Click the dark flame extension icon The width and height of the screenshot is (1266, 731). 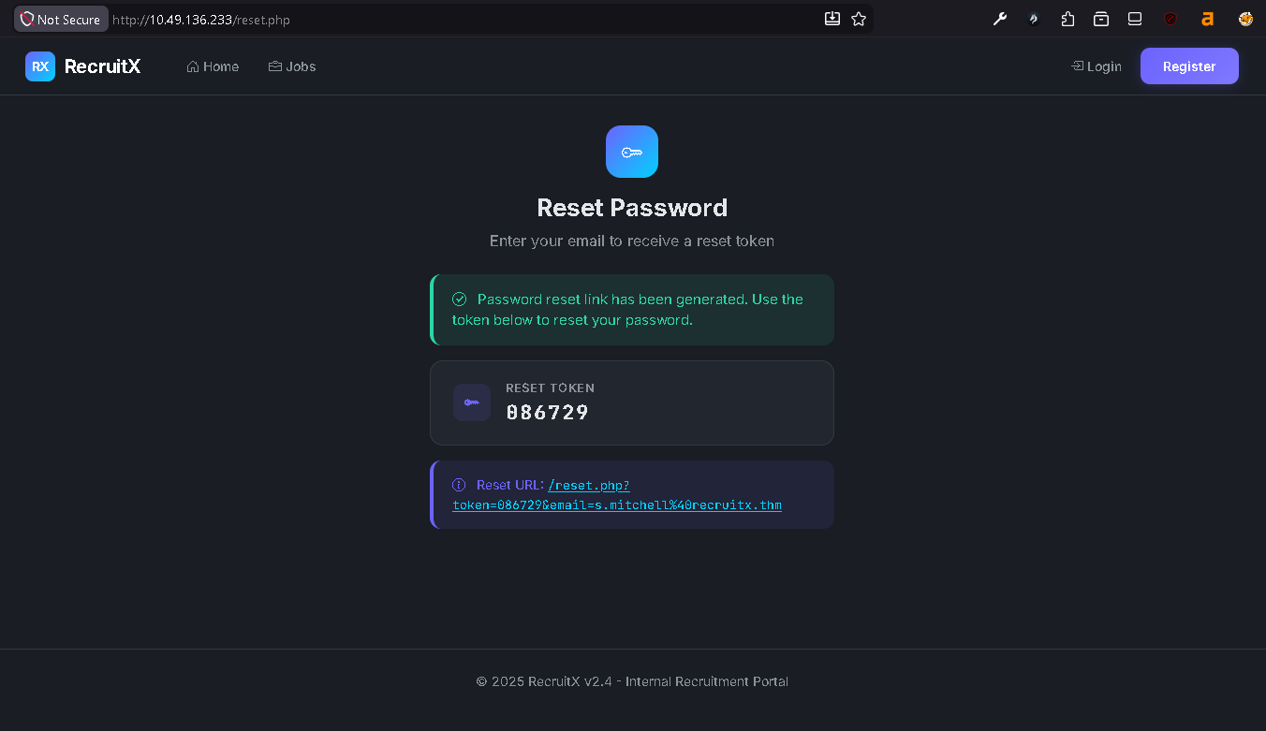(x=1034, y=19)
